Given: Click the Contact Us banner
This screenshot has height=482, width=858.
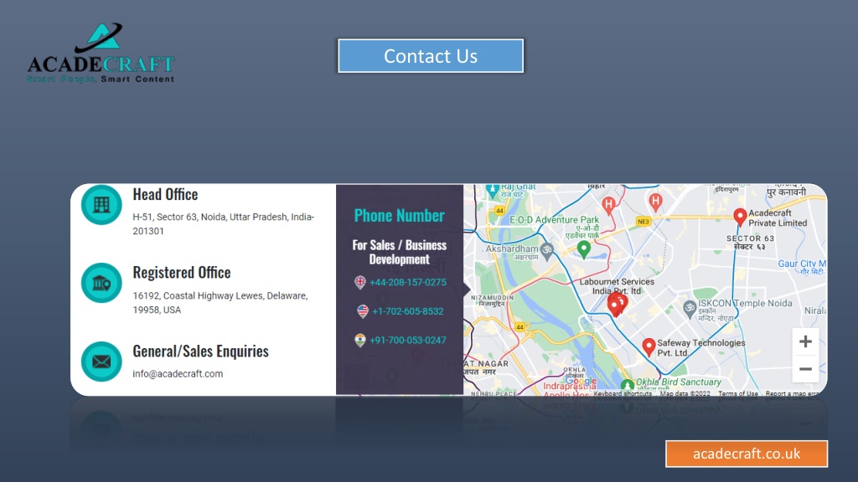Looking at the screenshot, I should [x=431, y=56].
